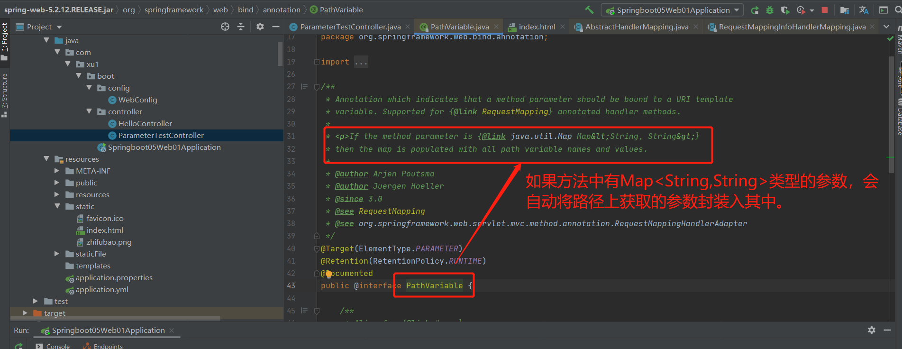
Task: Open profiler options dropdown arrow
Action: [x=811, y=10]
